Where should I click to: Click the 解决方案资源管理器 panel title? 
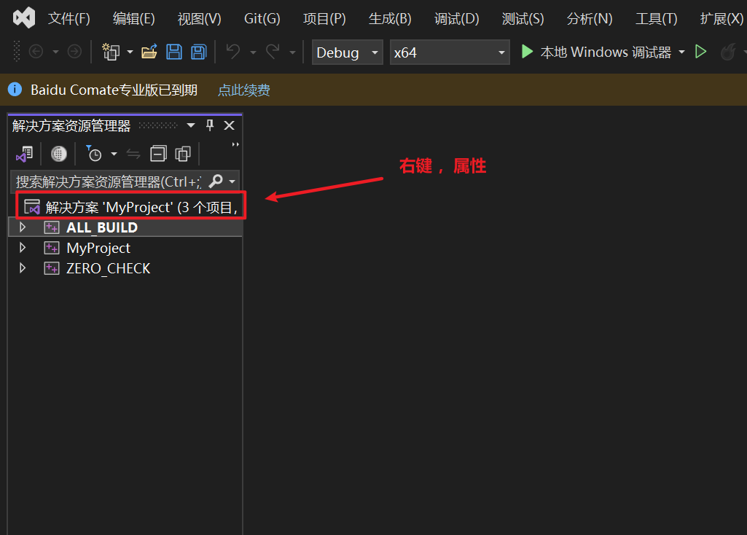[x=71, y=126]
